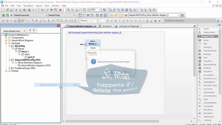Select the Interface tool in palette
The image size is (222, 125).
pyautogui.click(x=208, y=47)
